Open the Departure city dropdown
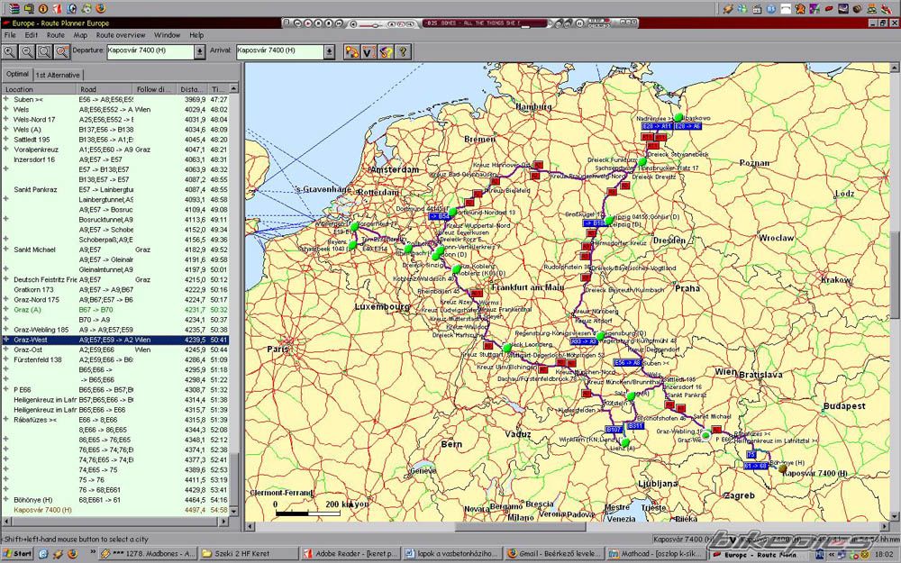Screen dimensions: 901x563 click(199, 51)
